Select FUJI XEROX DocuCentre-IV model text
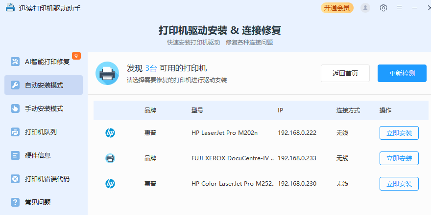Screen dimensions: 431x215 coord(233,158)
